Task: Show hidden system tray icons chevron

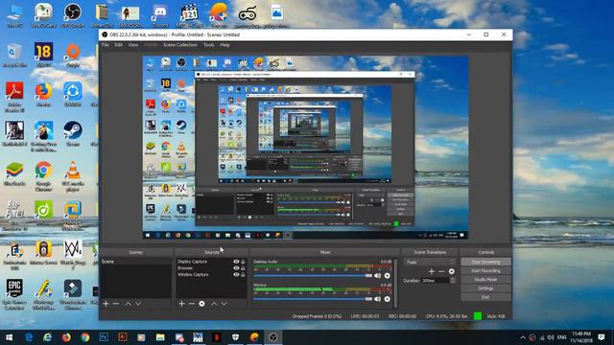Action: pyautogui.click(x=523, y=337)
